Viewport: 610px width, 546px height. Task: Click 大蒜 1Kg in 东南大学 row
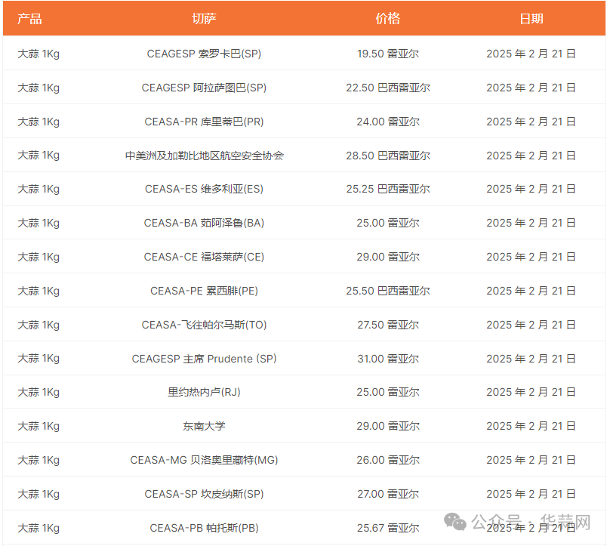pyautogui.click(x=39, y=426)
